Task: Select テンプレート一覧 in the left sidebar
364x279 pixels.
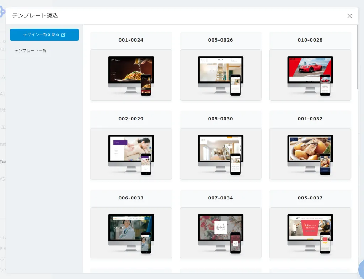Action: (x=30, y=51)
